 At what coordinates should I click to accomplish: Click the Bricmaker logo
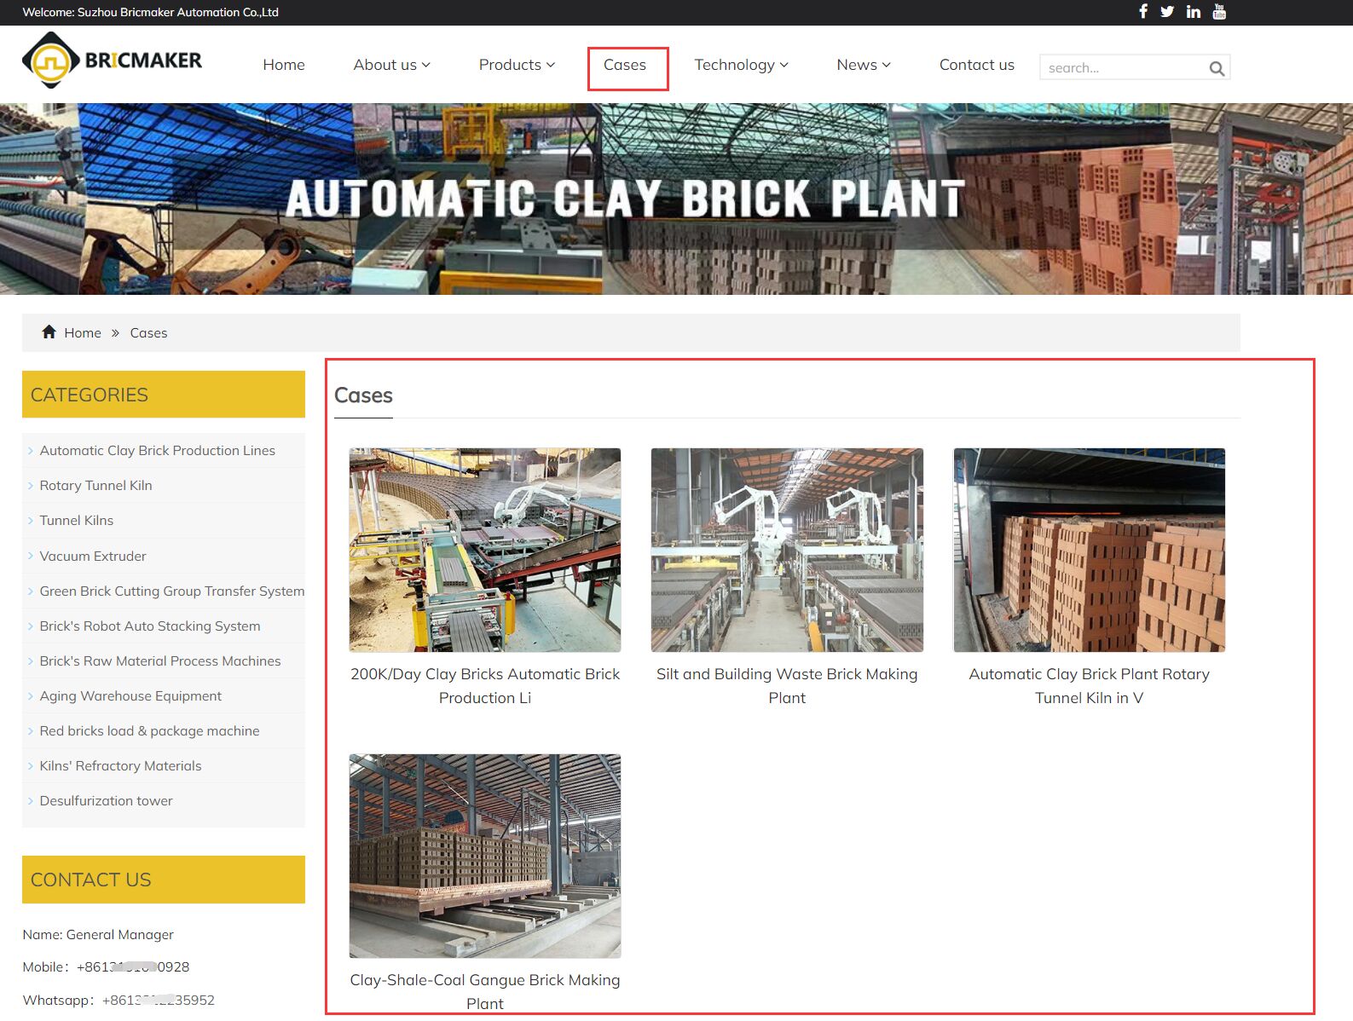(112, 61)
